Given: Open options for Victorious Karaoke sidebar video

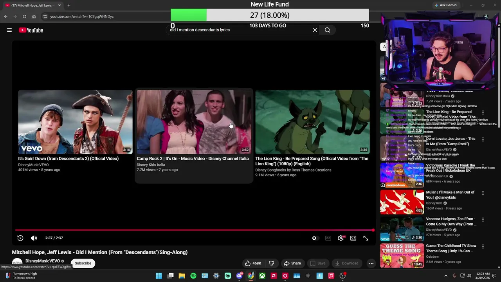Looking at the screenshot, I should (483, 166).
